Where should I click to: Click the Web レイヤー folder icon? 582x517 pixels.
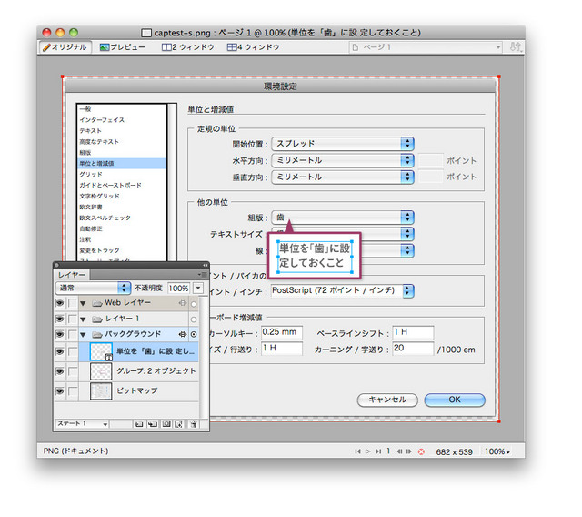[97, 303]
